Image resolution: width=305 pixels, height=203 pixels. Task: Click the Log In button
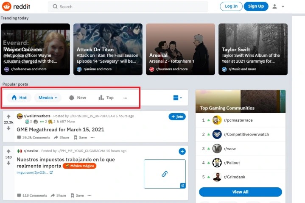tap(231, 6)
